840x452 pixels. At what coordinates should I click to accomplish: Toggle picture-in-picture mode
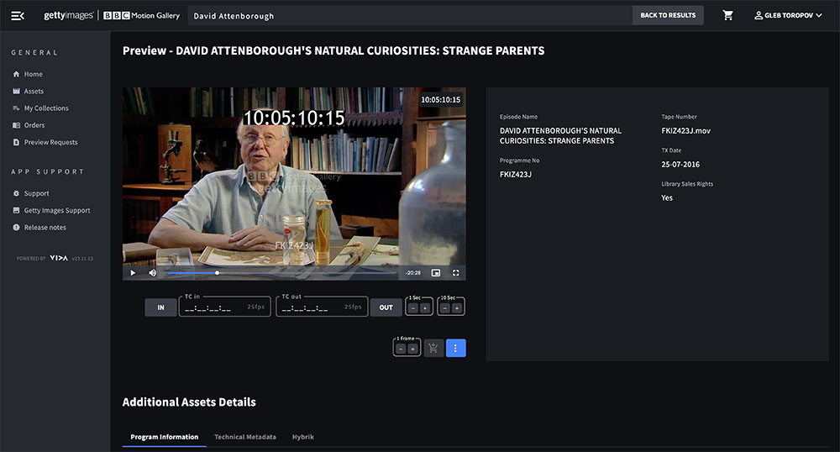pos(436,272)
